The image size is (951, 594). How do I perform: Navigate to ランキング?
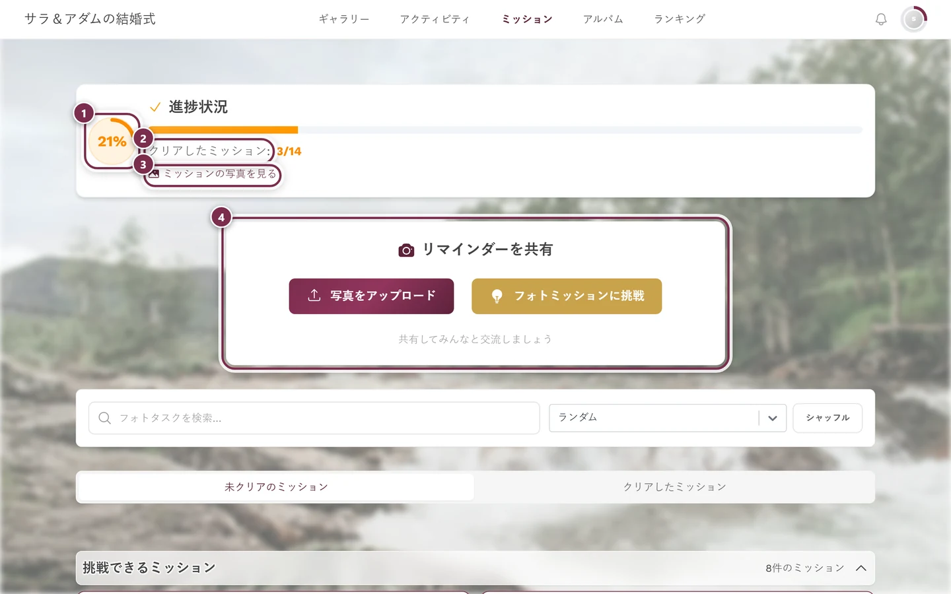point(680,19)
